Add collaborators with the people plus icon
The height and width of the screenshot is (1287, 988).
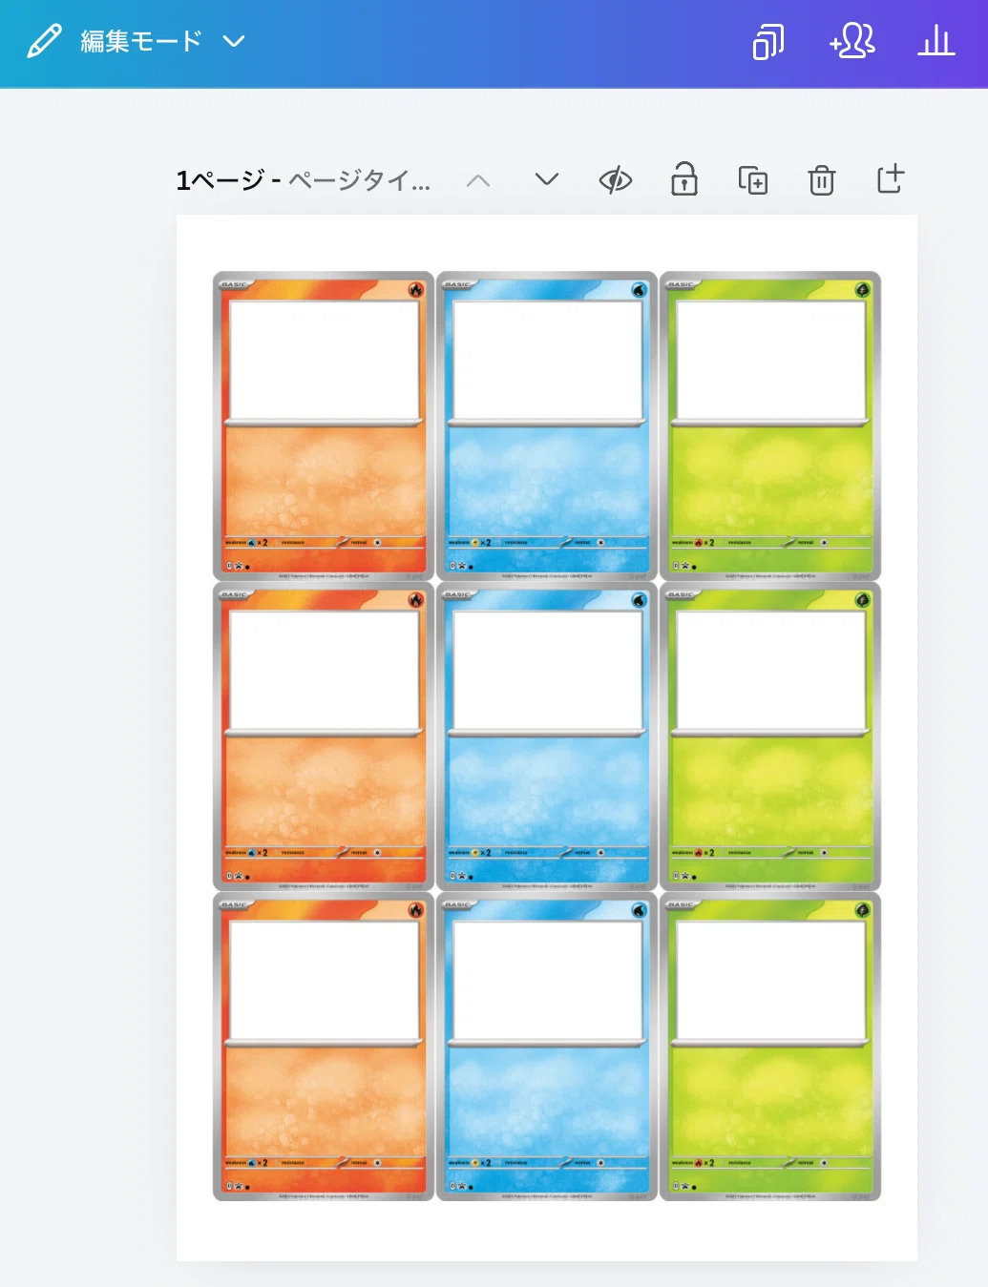852,41
